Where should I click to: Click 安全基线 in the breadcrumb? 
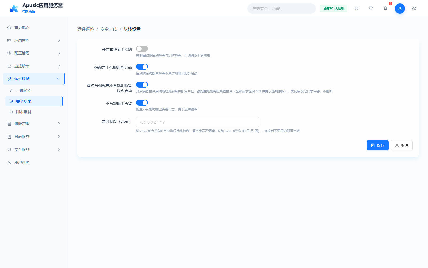109,29
